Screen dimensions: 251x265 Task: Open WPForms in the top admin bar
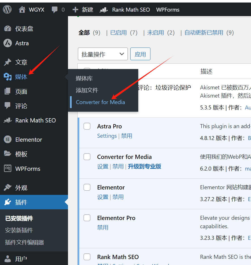tap(168, 10)
